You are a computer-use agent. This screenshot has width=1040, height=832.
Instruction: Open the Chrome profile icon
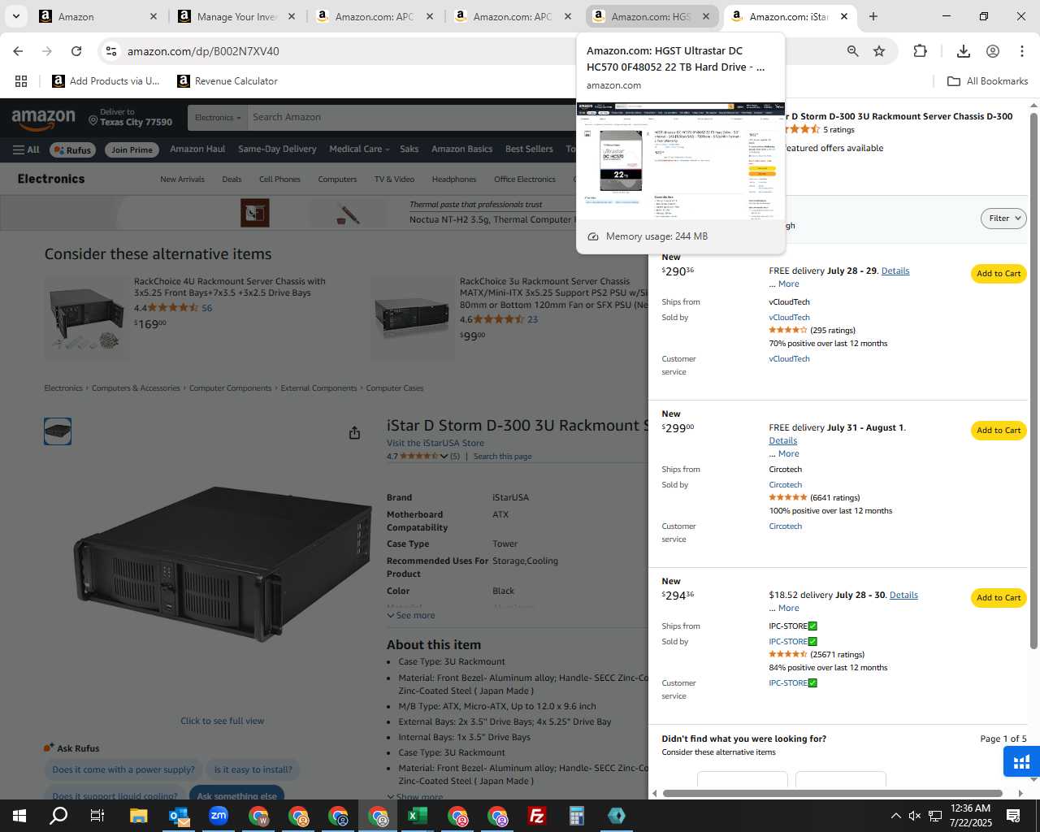coord(993,51)
